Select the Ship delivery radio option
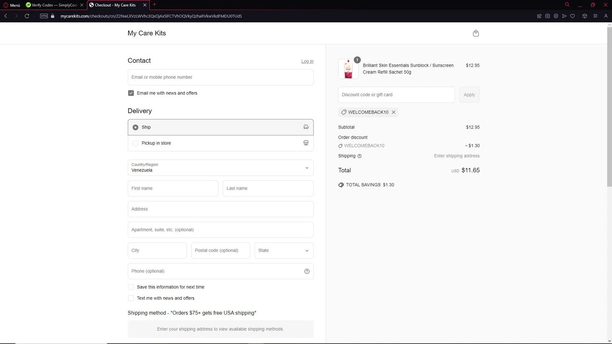Screen dimensions: 612x344 pyautogui.click(x=135, y=127)
